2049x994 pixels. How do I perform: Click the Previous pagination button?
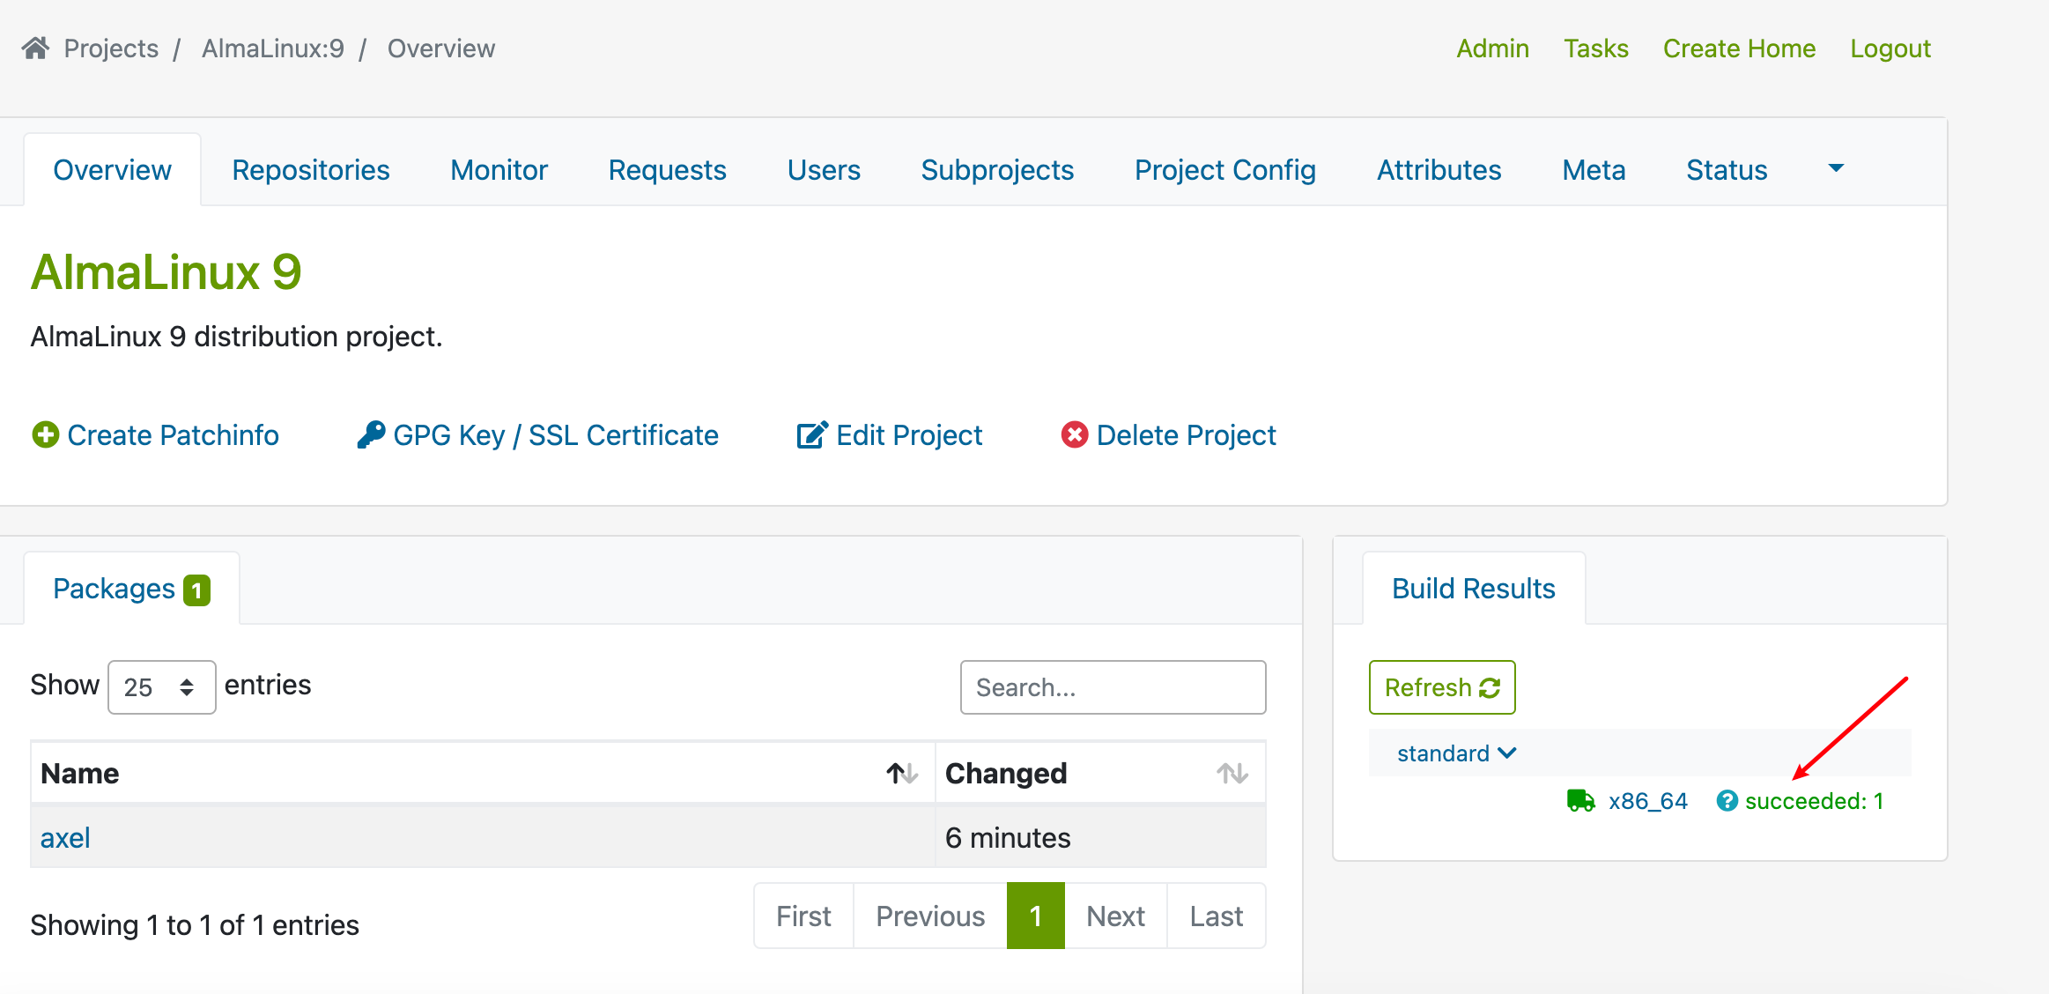(x=930, y=916)
